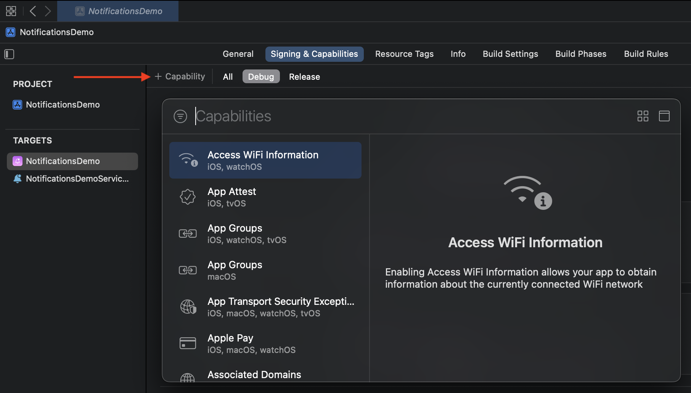Click the App Groups iOS link icon

point(188,234)
